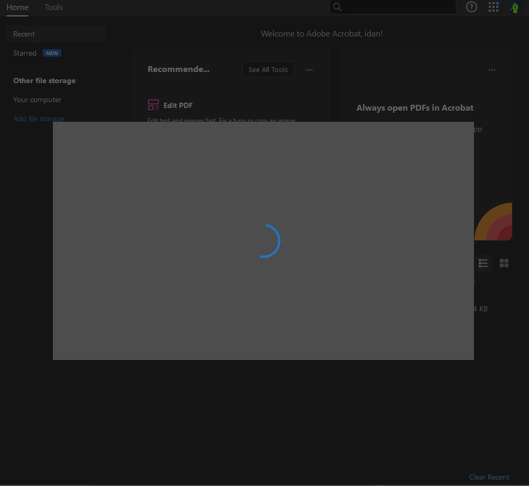Click the NEW badge next to Starred
Image resolution: width=529 pixels, height=486 pixels.
click(52, 53)
